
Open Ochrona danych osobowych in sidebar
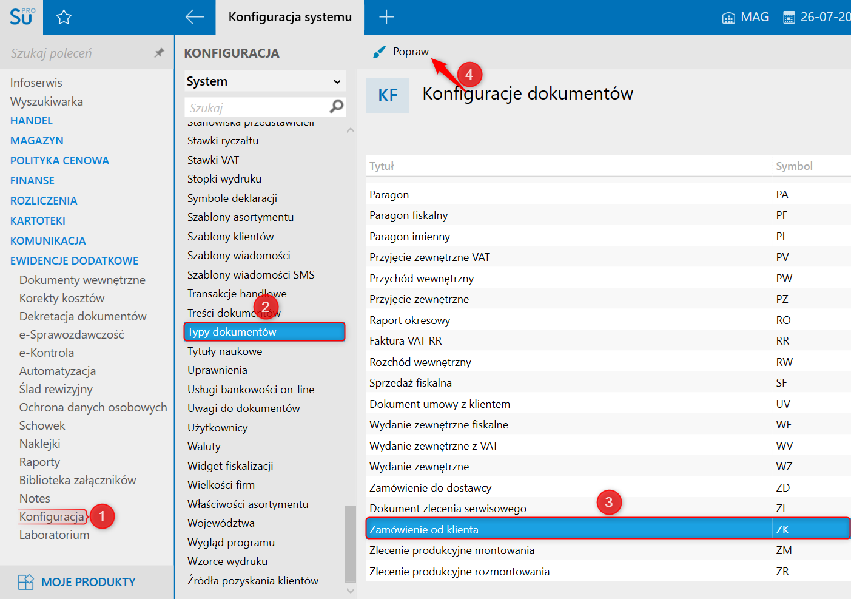click(x=93, y=407)
